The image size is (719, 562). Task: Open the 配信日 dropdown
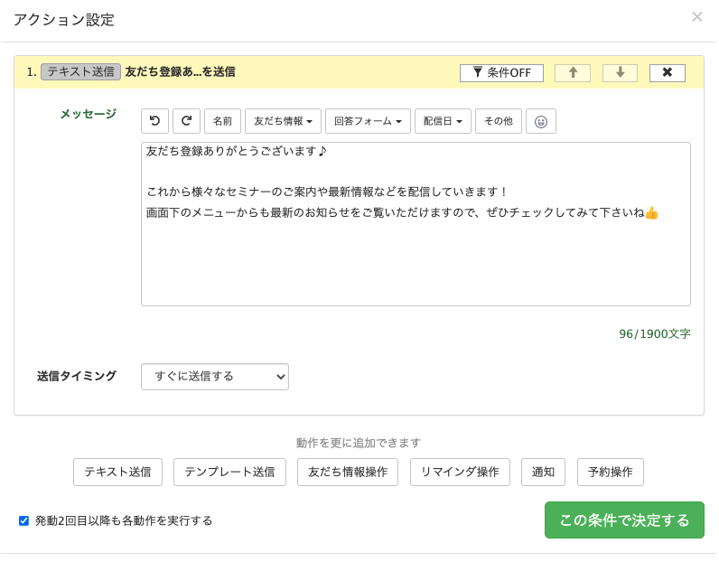[443, 121]
